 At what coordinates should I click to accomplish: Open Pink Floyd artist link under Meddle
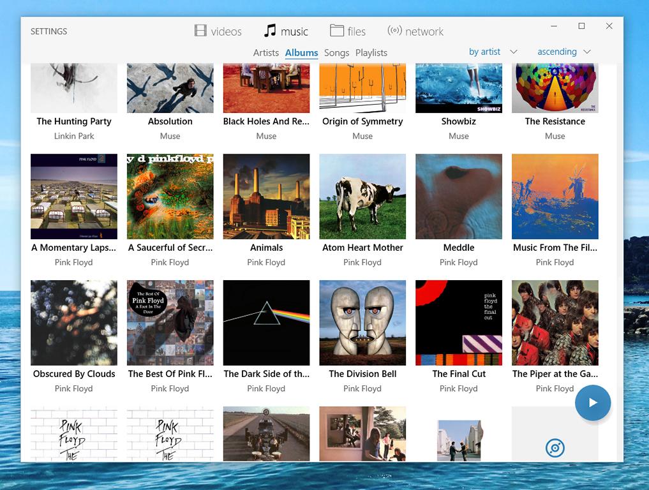(x=459, y=262)
